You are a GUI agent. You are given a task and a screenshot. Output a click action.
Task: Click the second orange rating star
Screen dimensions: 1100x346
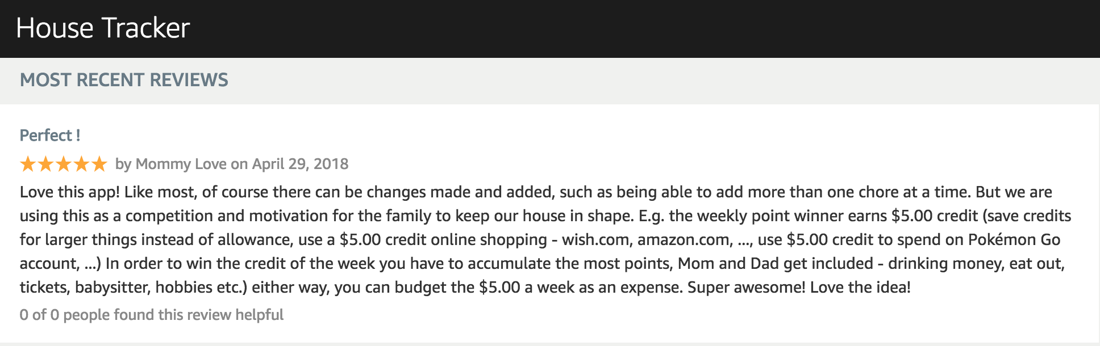[x=45, y=164]
